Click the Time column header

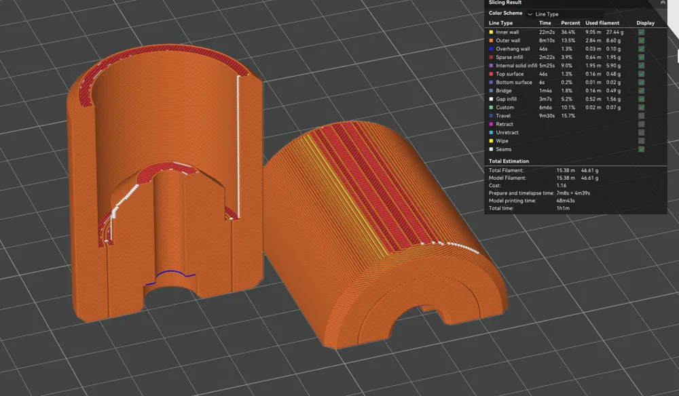[x=545, y=23]
